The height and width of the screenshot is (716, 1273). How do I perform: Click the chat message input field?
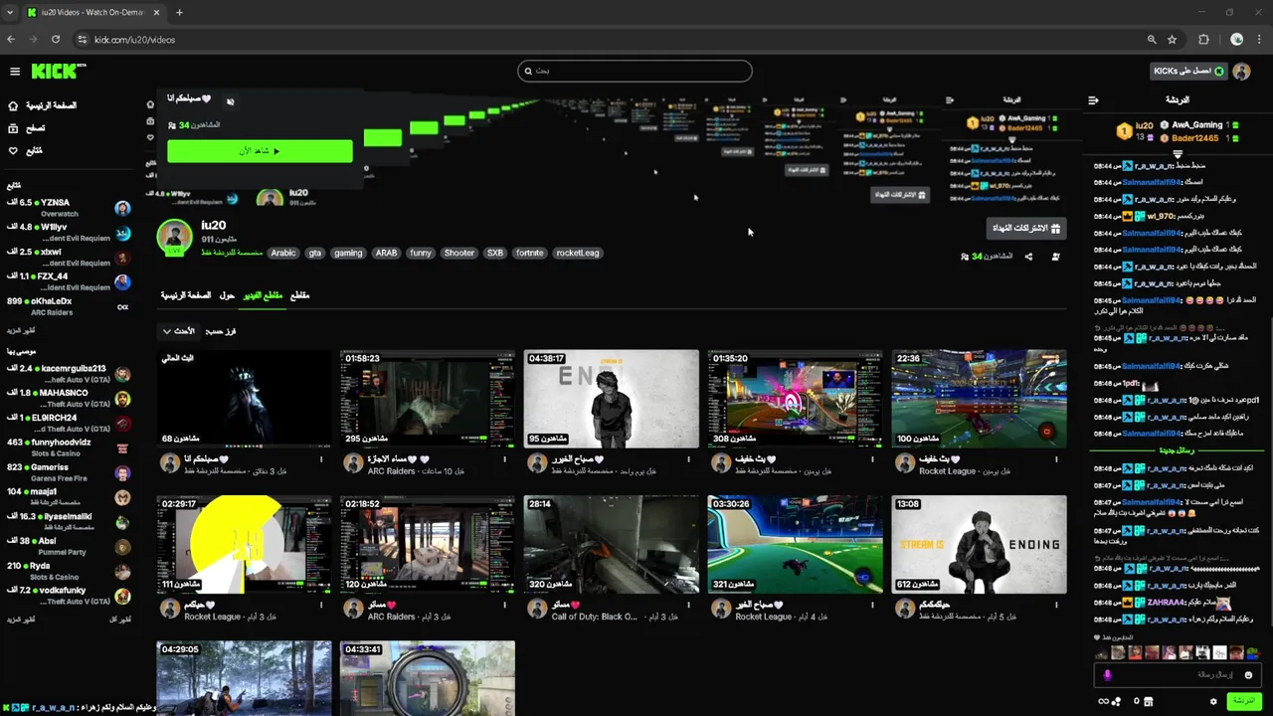tap(1179, 675)
